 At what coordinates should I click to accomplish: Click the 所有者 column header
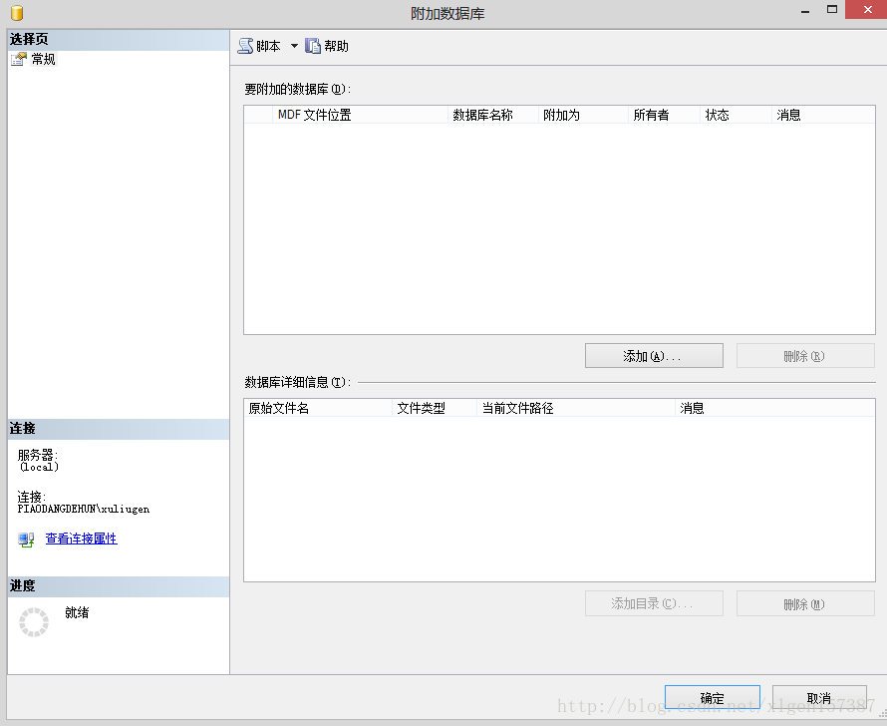point(651,115)
